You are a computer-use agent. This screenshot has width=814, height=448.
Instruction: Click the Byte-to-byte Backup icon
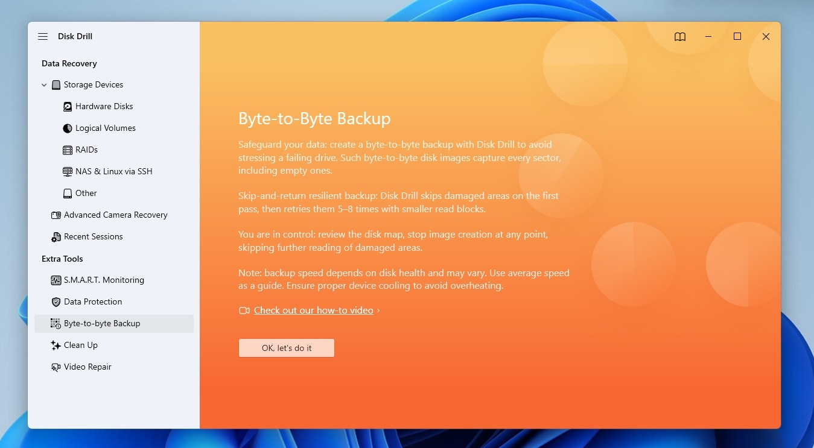[x=56, y=324]
